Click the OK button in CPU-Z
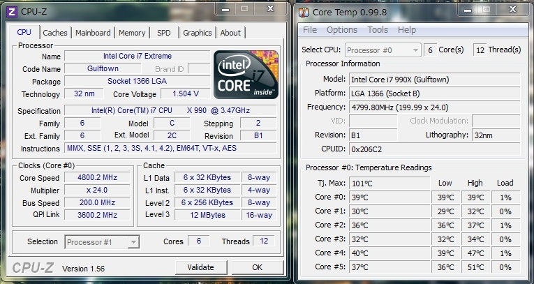This screenshot has height=284, width=534. (x=257, y=267)
